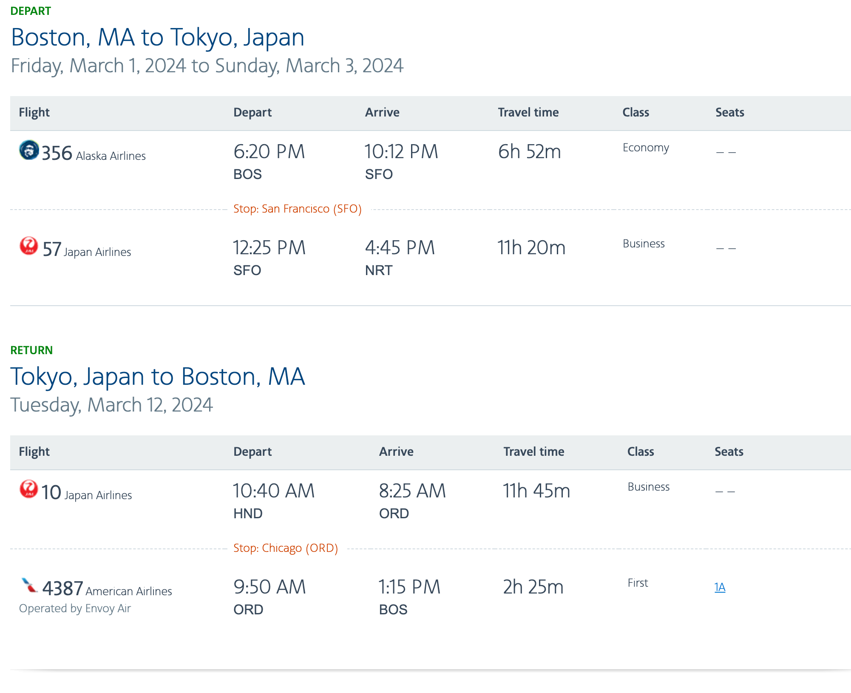The width and height of the screenshot is (851, 693).
Task: Click Tokyo, Japan to Boston heading
Action: coord(158,377)
